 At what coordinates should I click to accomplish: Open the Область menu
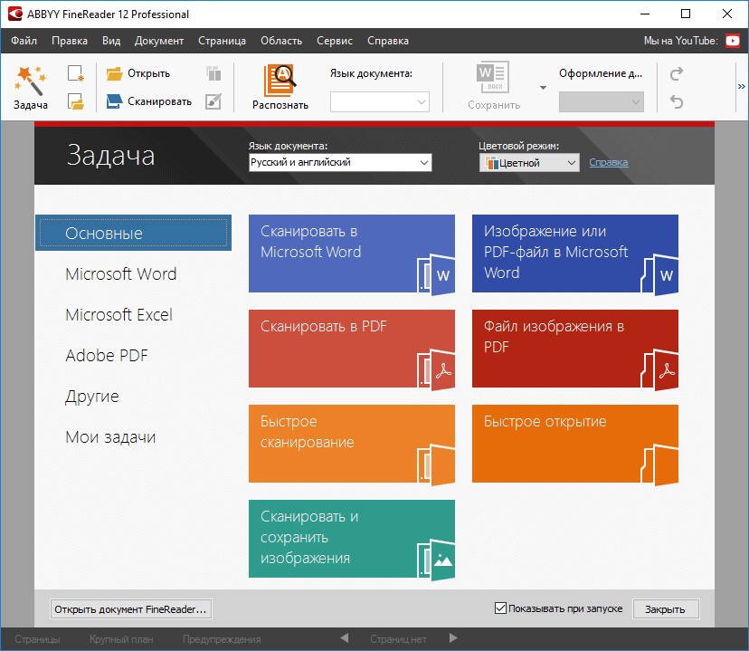[281, 41]
